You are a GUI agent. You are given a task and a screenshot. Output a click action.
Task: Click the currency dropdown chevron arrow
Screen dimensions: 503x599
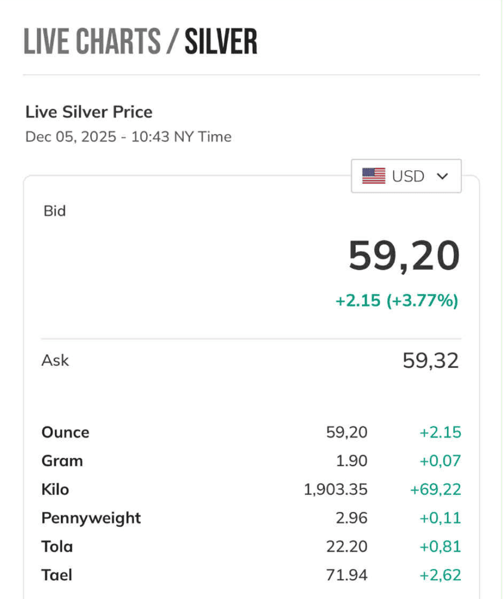click(x=442, y=176)
